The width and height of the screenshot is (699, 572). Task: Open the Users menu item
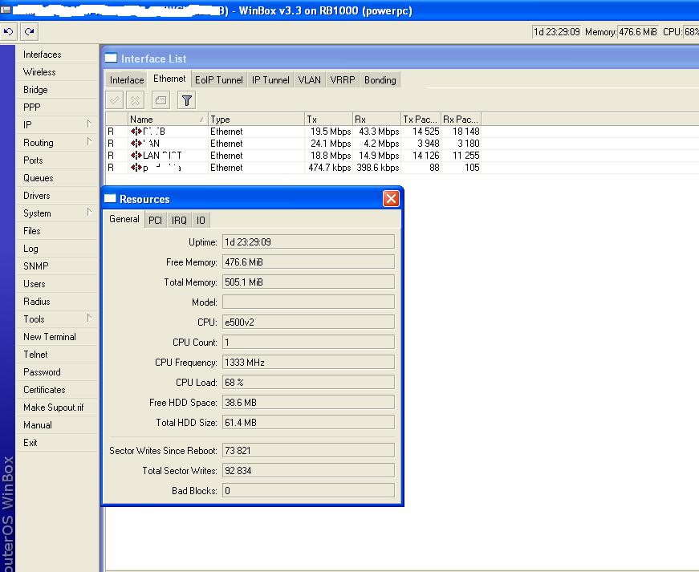(57, 284)
